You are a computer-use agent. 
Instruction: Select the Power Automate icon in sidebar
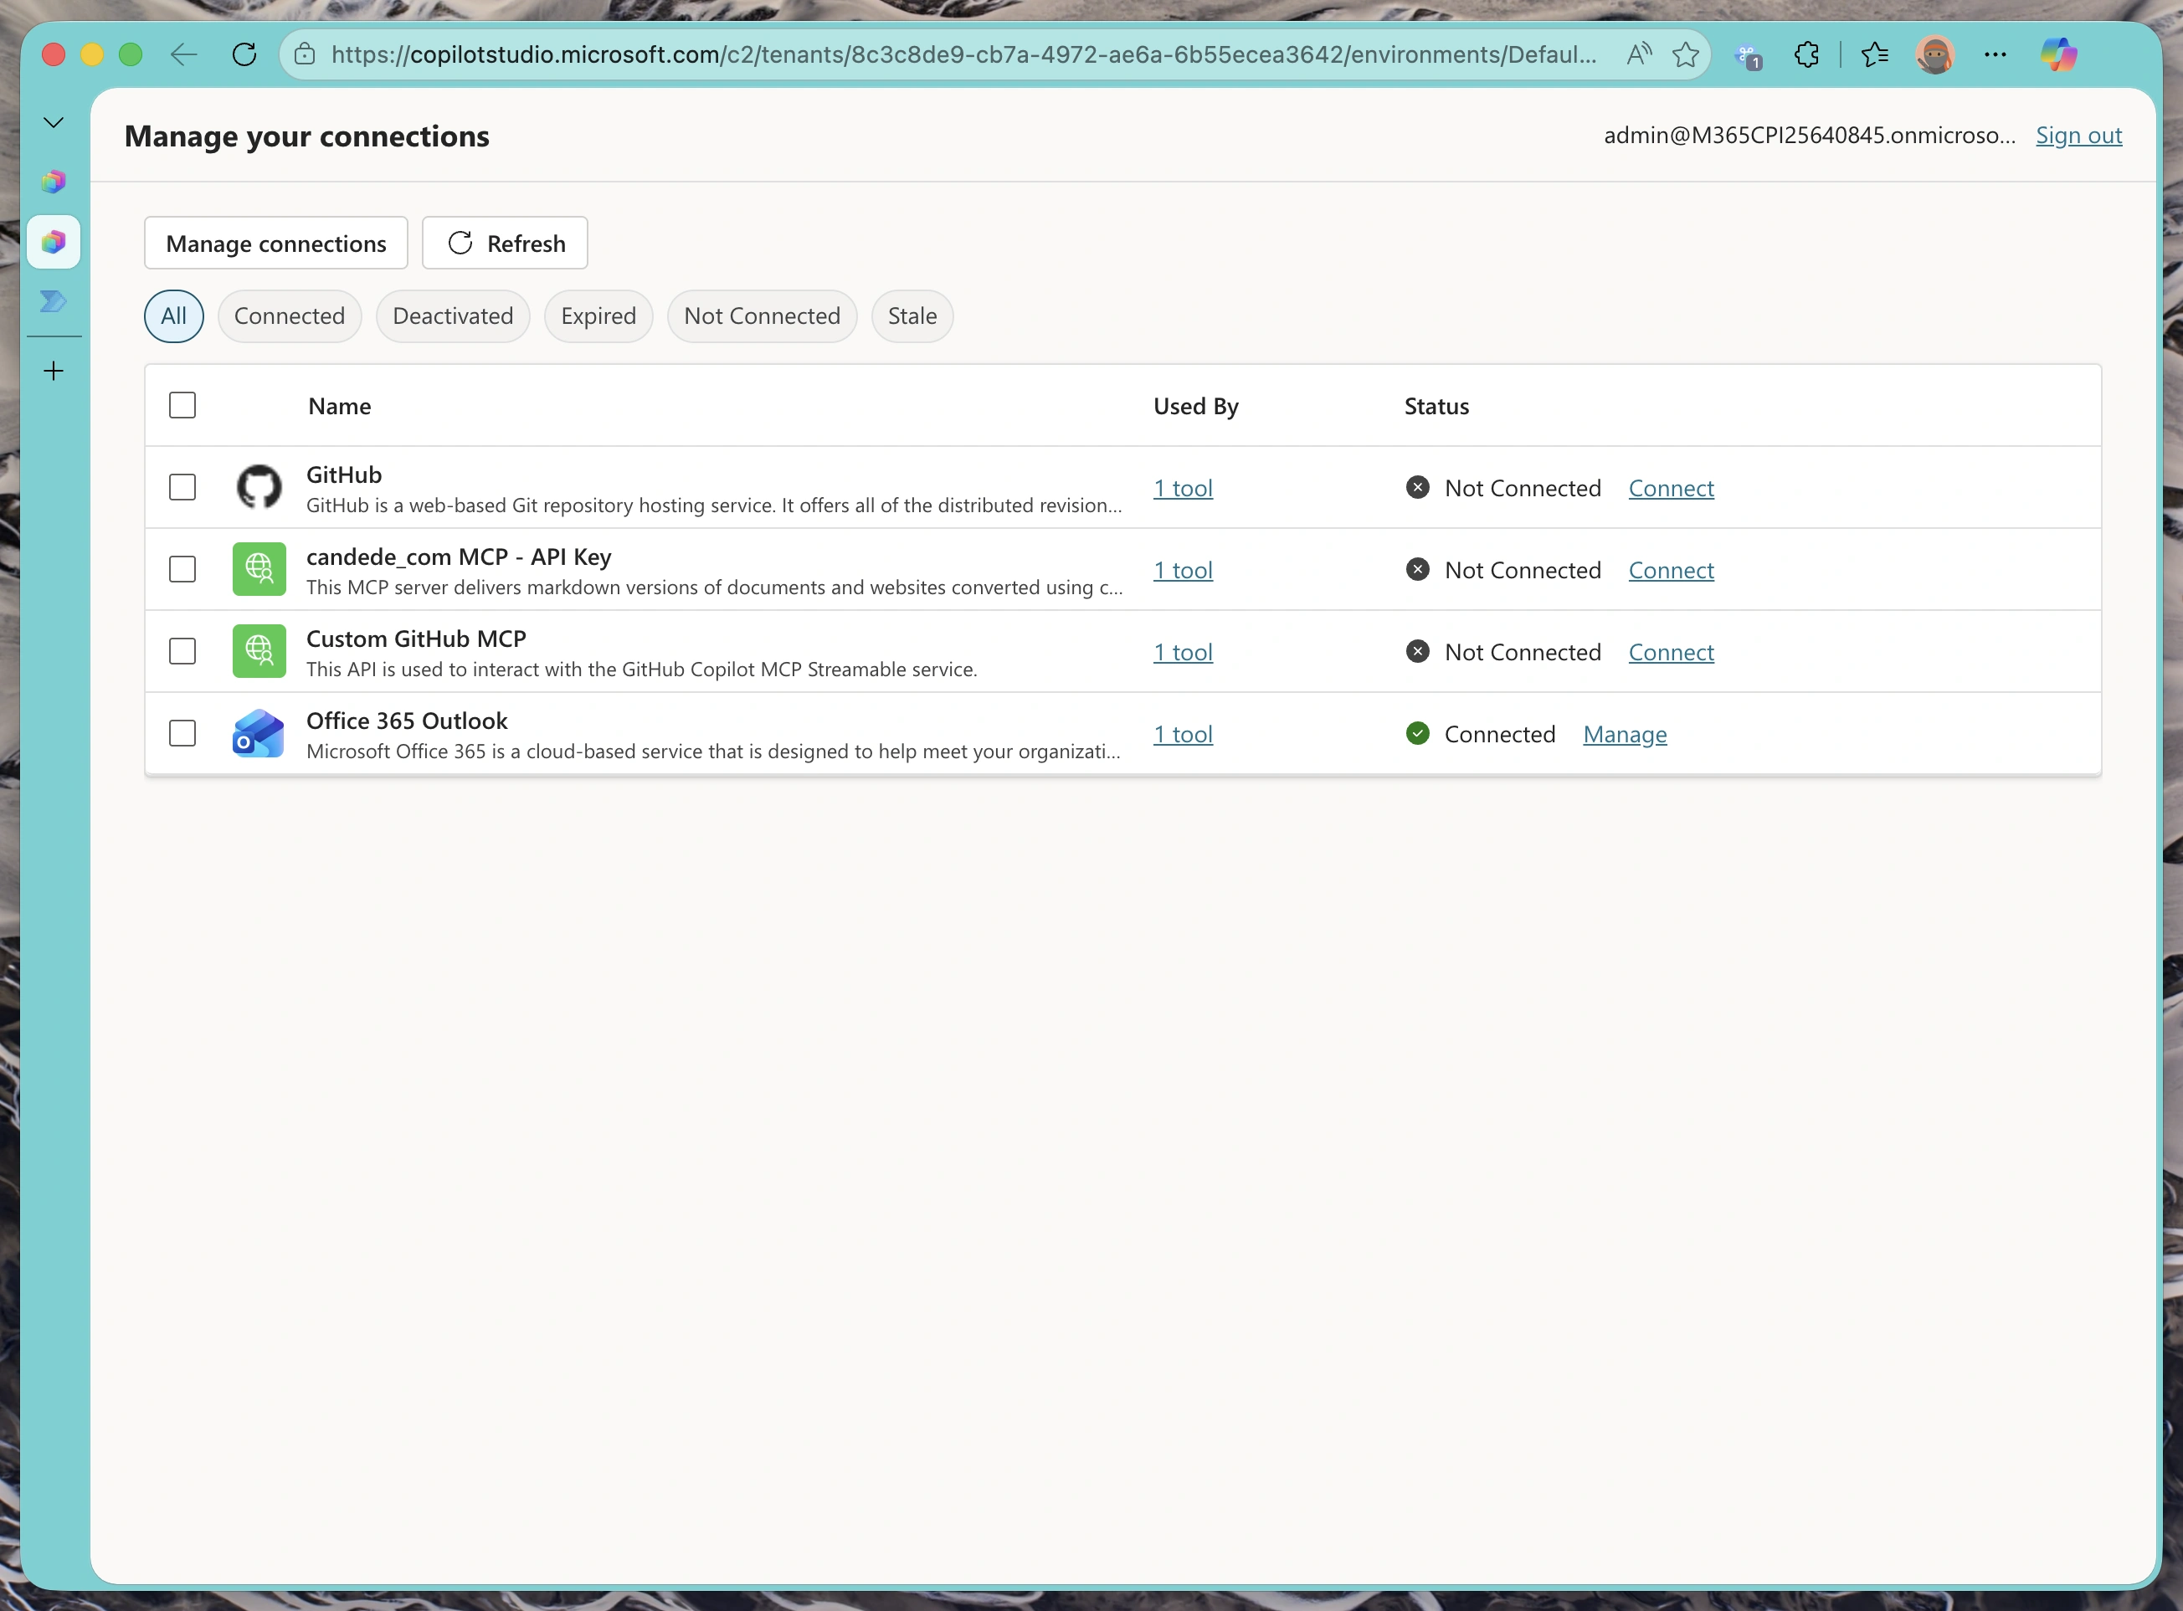tap(54, 301)
